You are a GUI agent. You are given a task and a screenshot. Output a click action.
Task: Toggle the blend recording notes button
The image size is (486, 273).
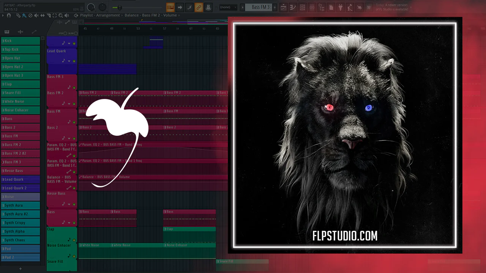pyautogui.click(x=189, y=7)
